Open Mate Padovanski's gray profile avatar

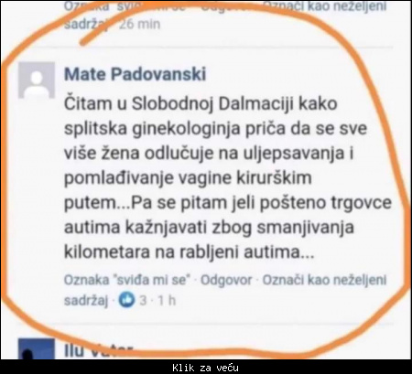click(x=37, y=80)
